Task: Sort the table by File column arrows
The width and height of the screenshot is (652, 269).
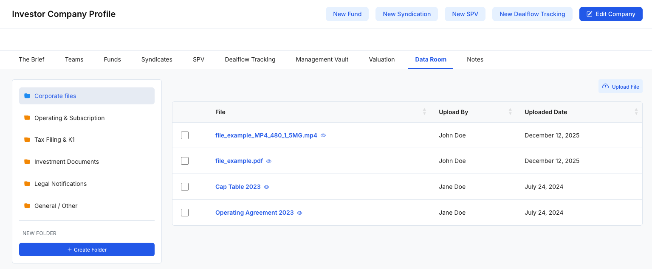Action: [x=424, y=112]
